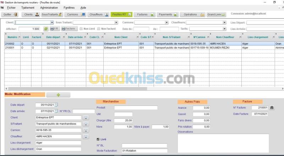Open the Camions module
This screenshot has height=156, width=284.
click(x=75, y=14)
